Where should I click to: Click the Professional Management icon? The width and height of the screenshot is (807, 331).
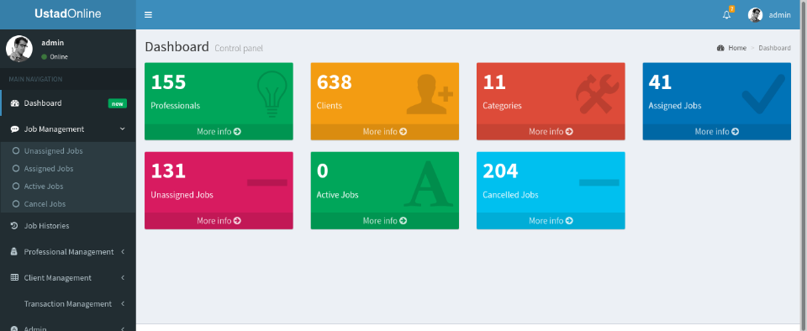[14, 252]
